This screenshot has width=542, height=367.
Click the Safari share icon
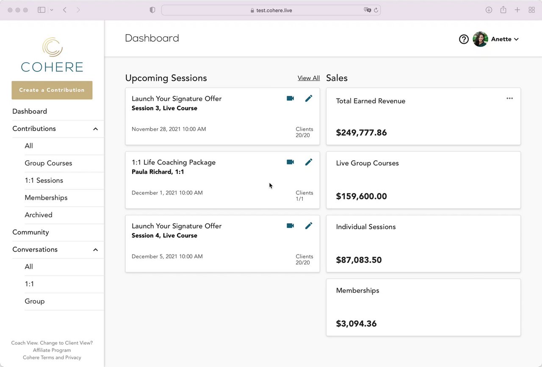[503, 10]
